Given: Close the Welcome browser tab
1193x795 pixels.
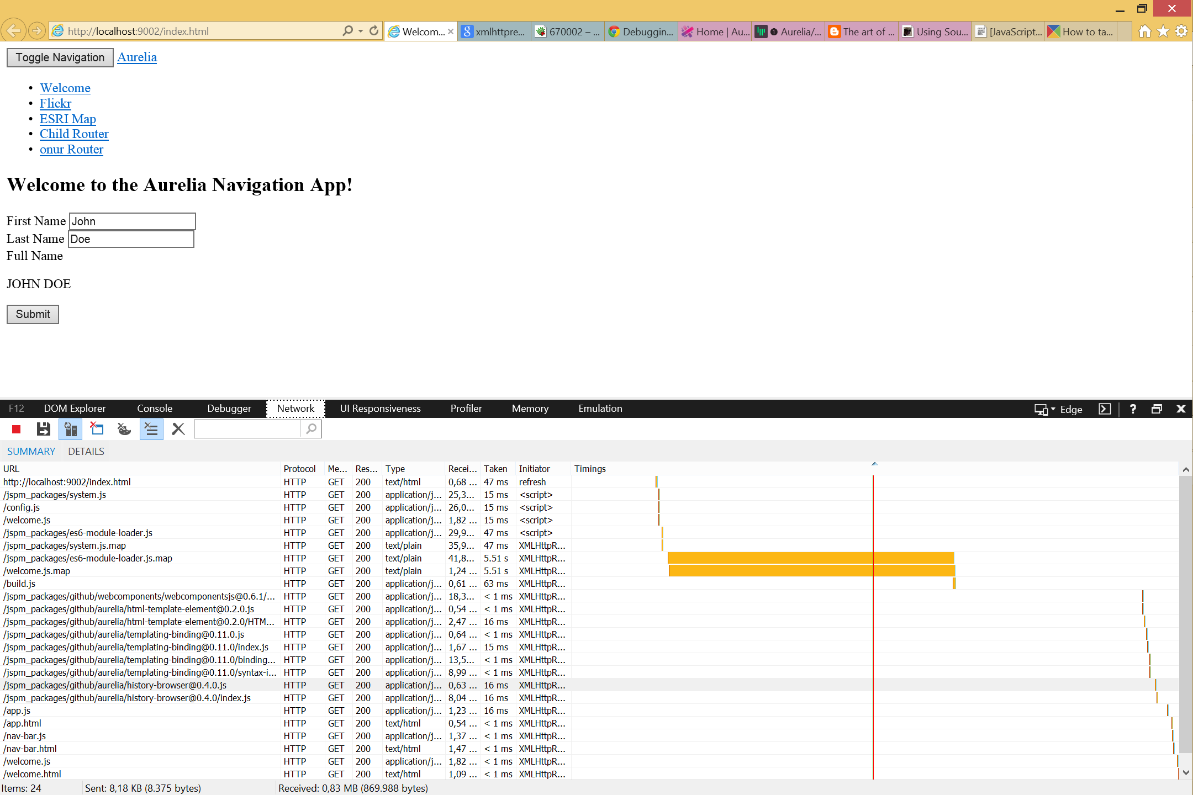Looking at the screenshot, I should [451, 31].
